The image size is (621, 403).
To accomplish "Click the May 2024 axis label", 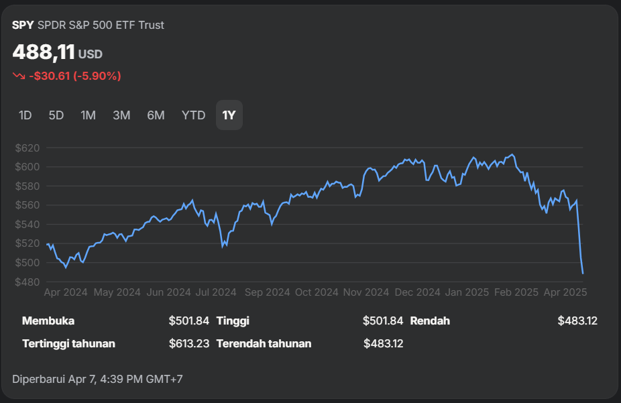I will pos(117,292).
